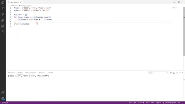The image size is (185, 104).
Task: Click line number 9 in gutter
Action: pyautogui.click(x=10, y=26)
